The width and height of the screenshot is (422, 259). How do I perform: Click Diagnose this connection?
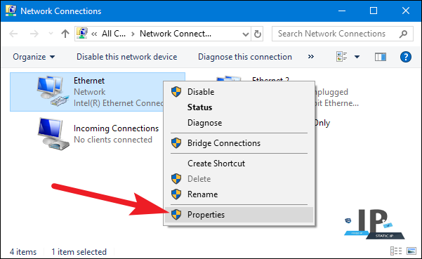pyautogui.click(x=245, y=57)
